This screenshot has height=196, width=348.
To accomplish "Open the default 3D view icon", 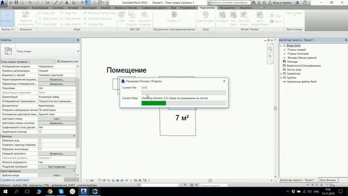I will click(74, 3).
